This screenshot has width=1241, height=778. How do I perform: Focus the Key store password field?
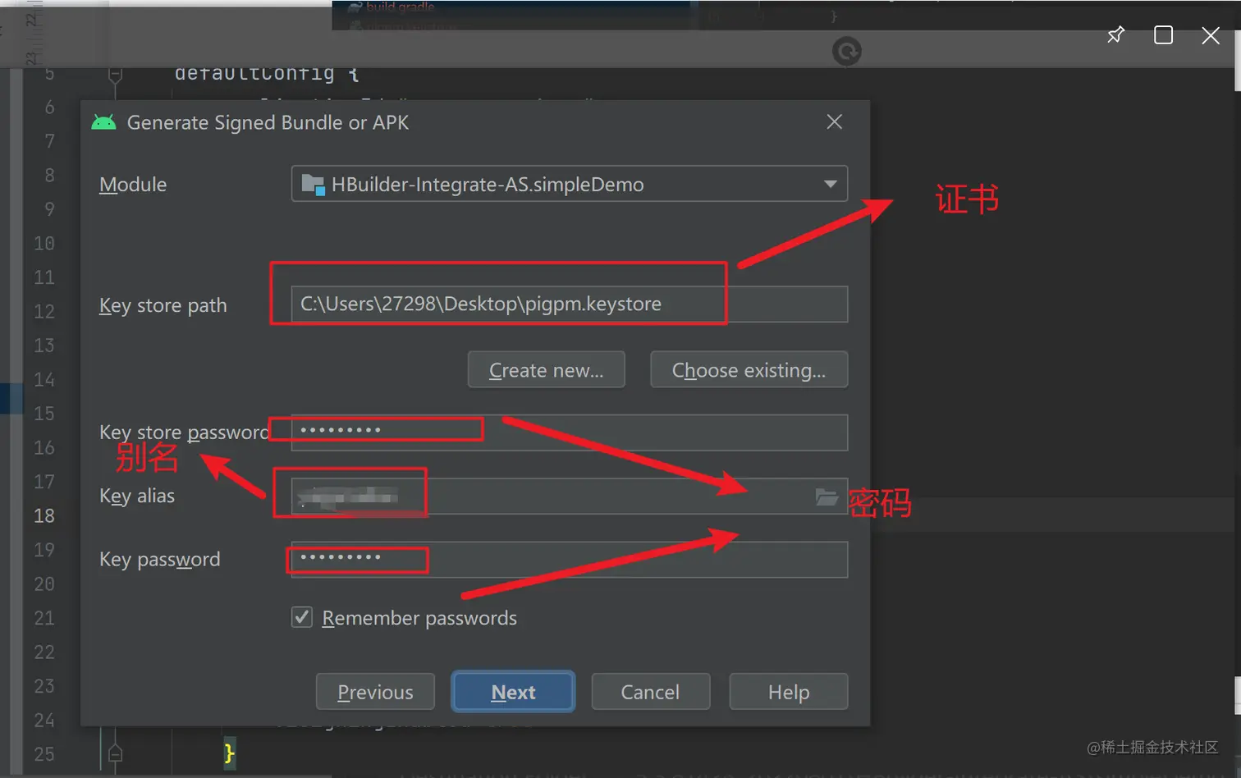569,432
